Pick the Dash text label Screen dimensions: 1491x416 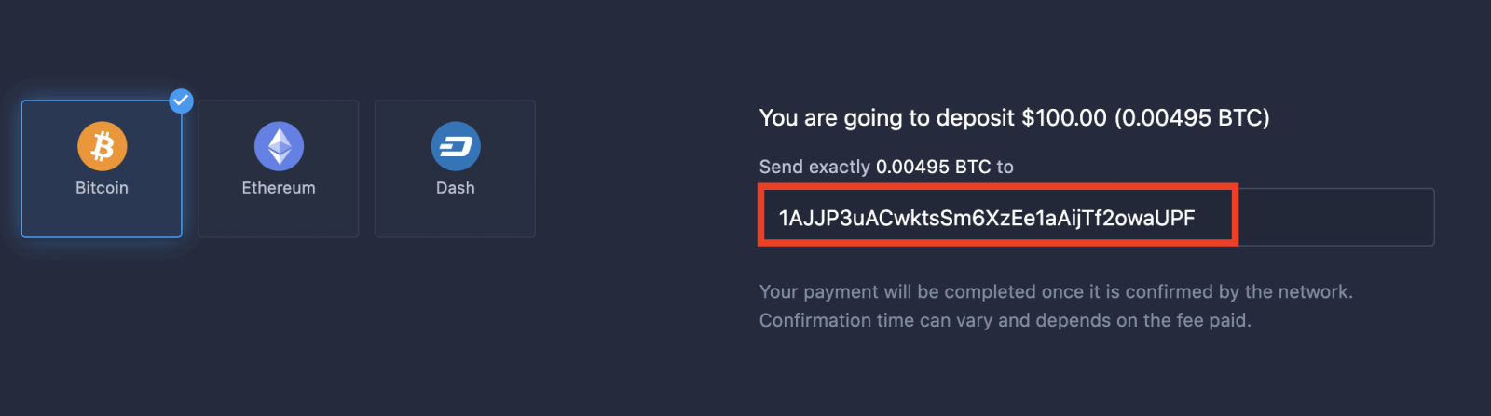(x=455, y=188)
